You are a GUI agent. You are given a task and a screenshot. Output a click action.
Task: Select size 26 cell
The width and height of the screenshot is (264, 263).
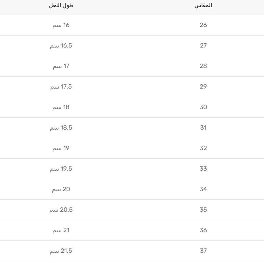(x=203, y=25)
